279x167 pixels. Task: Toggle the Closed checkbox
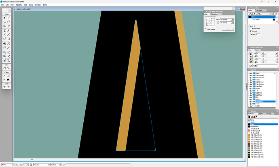click(x=250, y=31)
